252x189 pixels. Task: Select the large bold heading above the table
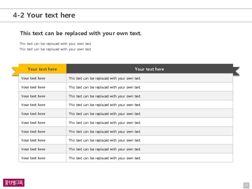[81, 33]
